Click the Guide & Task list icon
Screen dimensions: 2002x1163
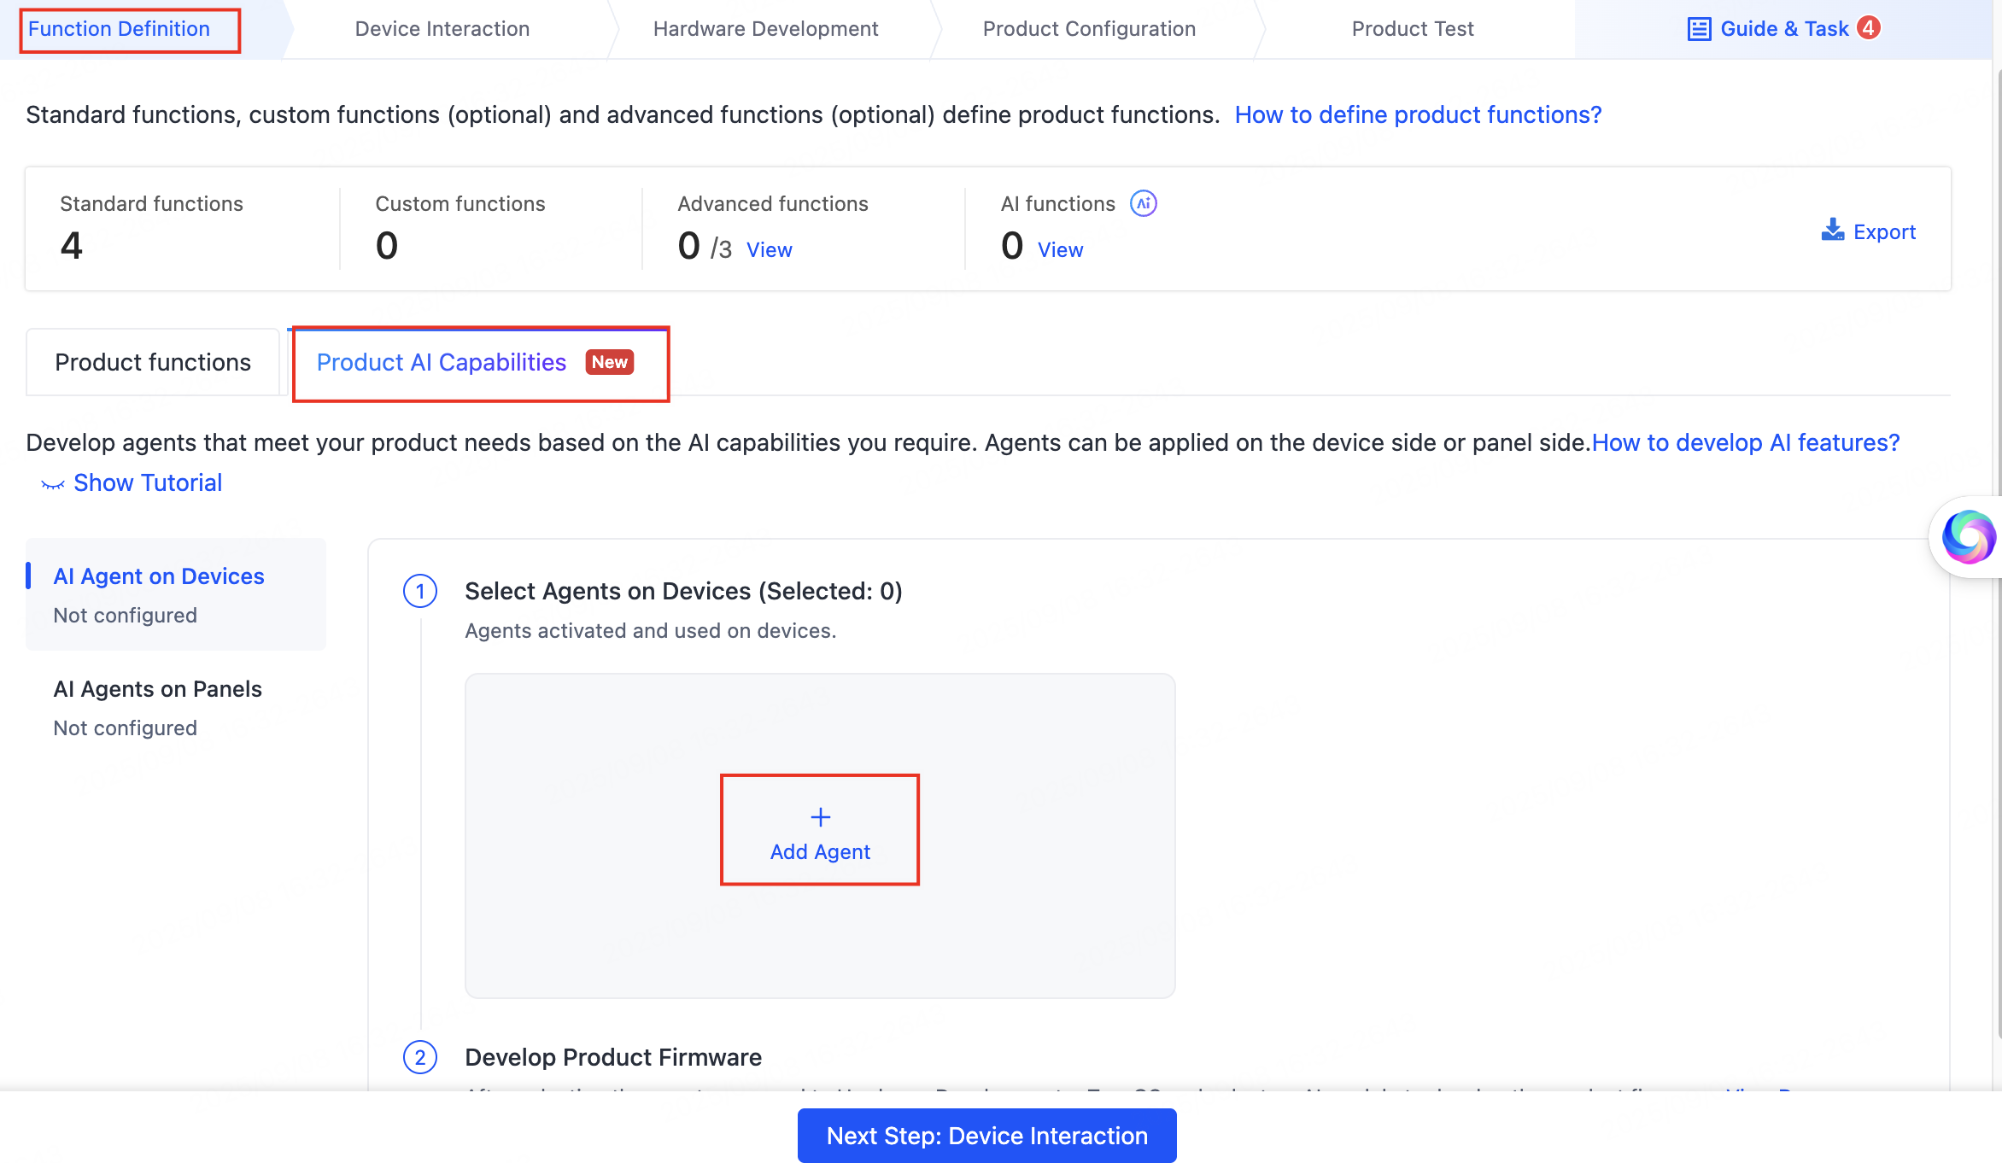pos(1699,29)
